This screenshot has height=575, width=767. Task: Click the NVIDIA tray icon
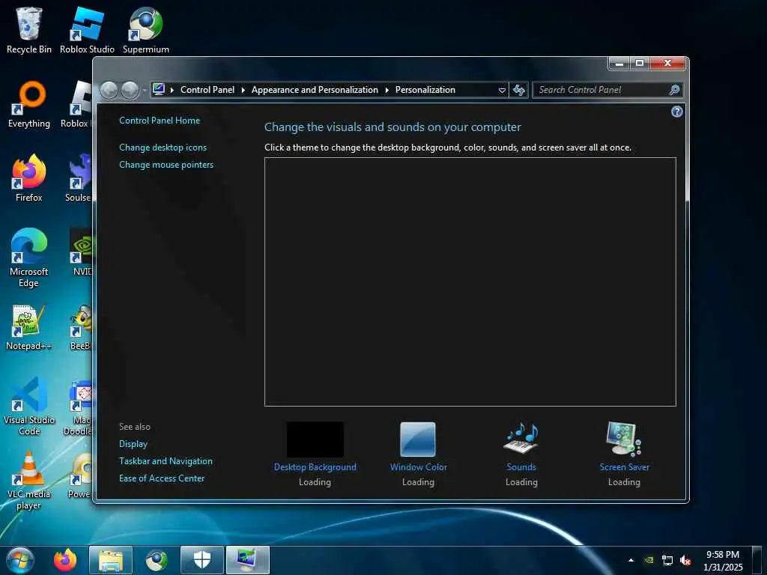(x=649, y=560)
